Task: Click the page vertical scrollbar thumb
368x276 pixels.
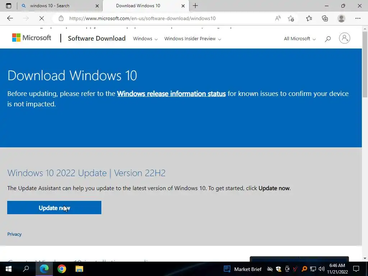Action: (x=365, y=64)
